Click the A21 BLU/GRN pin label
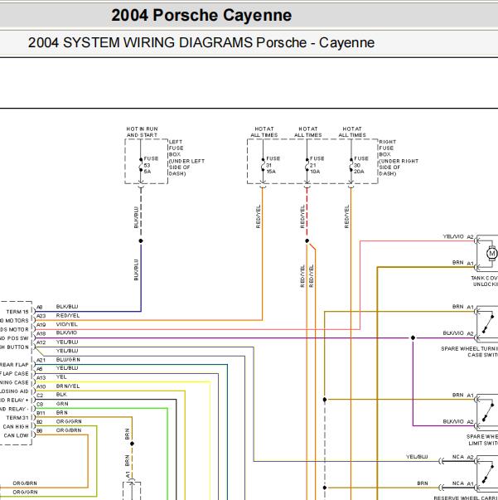 click(x=58, y=360)
